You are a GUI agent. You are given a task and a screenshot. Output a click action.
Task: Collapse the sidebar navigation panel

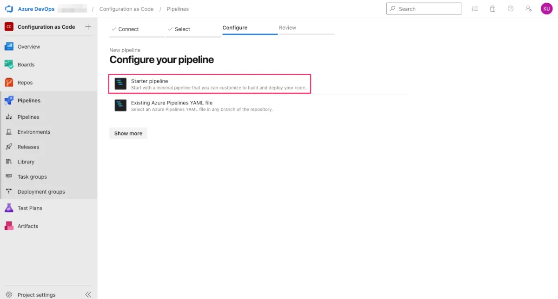point(88,294)
